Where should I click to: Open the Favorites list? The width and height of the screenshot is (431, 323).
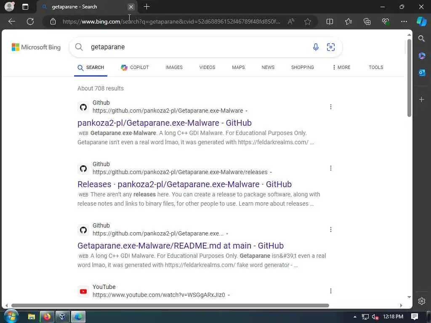pos(348,21)
